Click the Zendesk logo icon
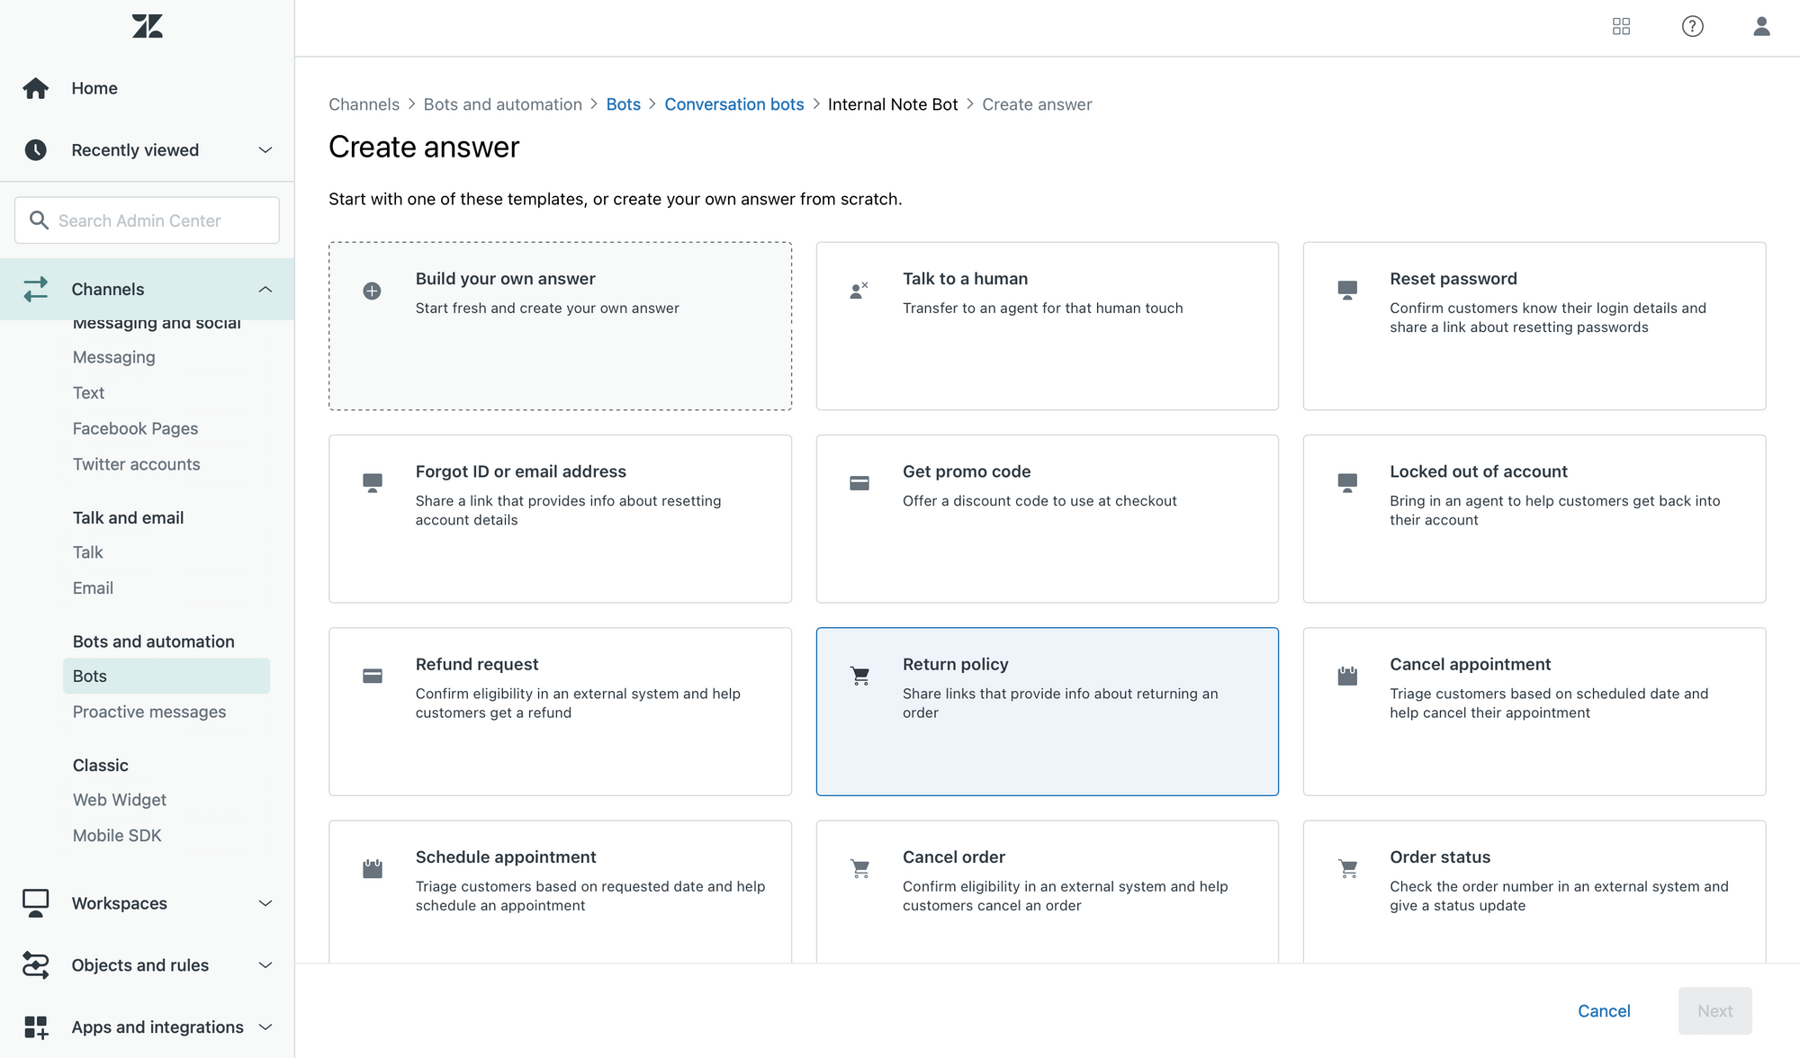The width and height of the screenshot is (1800, 1058). [x=147, y=26]
